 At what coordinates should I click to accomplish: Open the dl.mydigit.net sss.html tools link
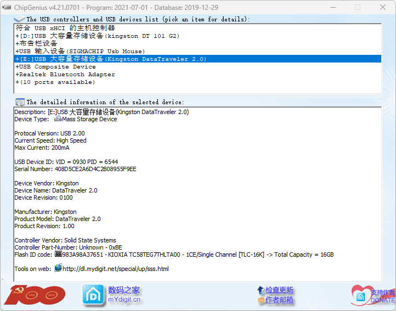(115, 269)
